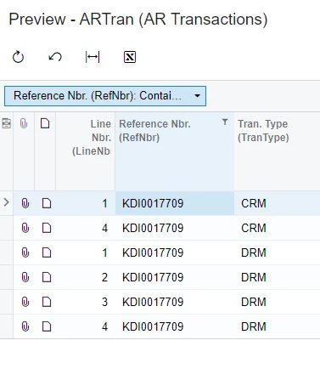Screen dimensions: 320x380
Task: Click paperclip icon on DRM line 2 row
Action: [x=25, y=277]
